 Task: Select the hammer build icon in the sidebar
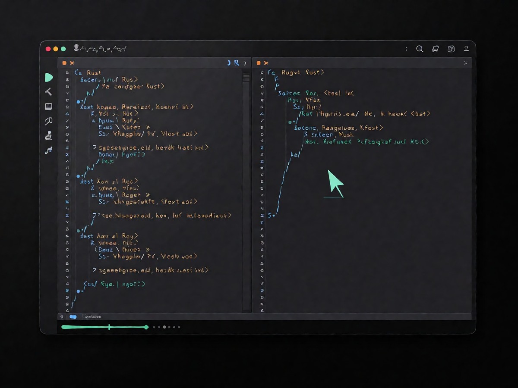point(48,91)
